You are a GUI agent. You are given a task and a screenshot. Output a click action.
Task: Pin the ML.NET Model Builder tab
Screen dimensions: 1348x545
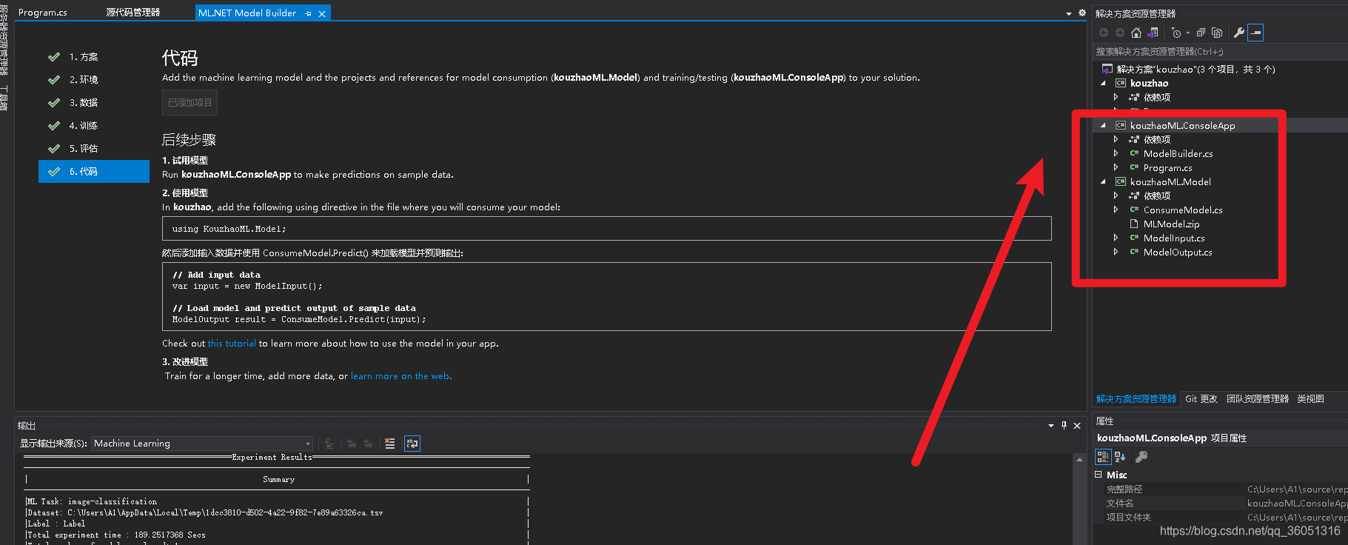[308, 13]
